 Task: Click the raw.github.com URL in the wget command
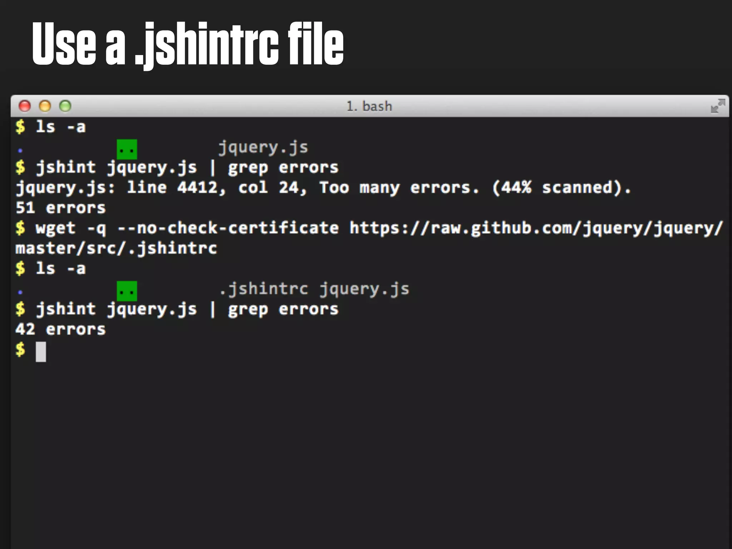click(x=536, y=228)
